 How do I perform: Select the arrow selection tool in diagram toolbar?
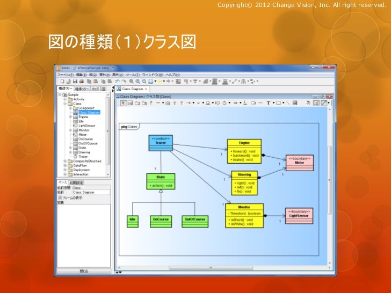click(x=124, y=103)
